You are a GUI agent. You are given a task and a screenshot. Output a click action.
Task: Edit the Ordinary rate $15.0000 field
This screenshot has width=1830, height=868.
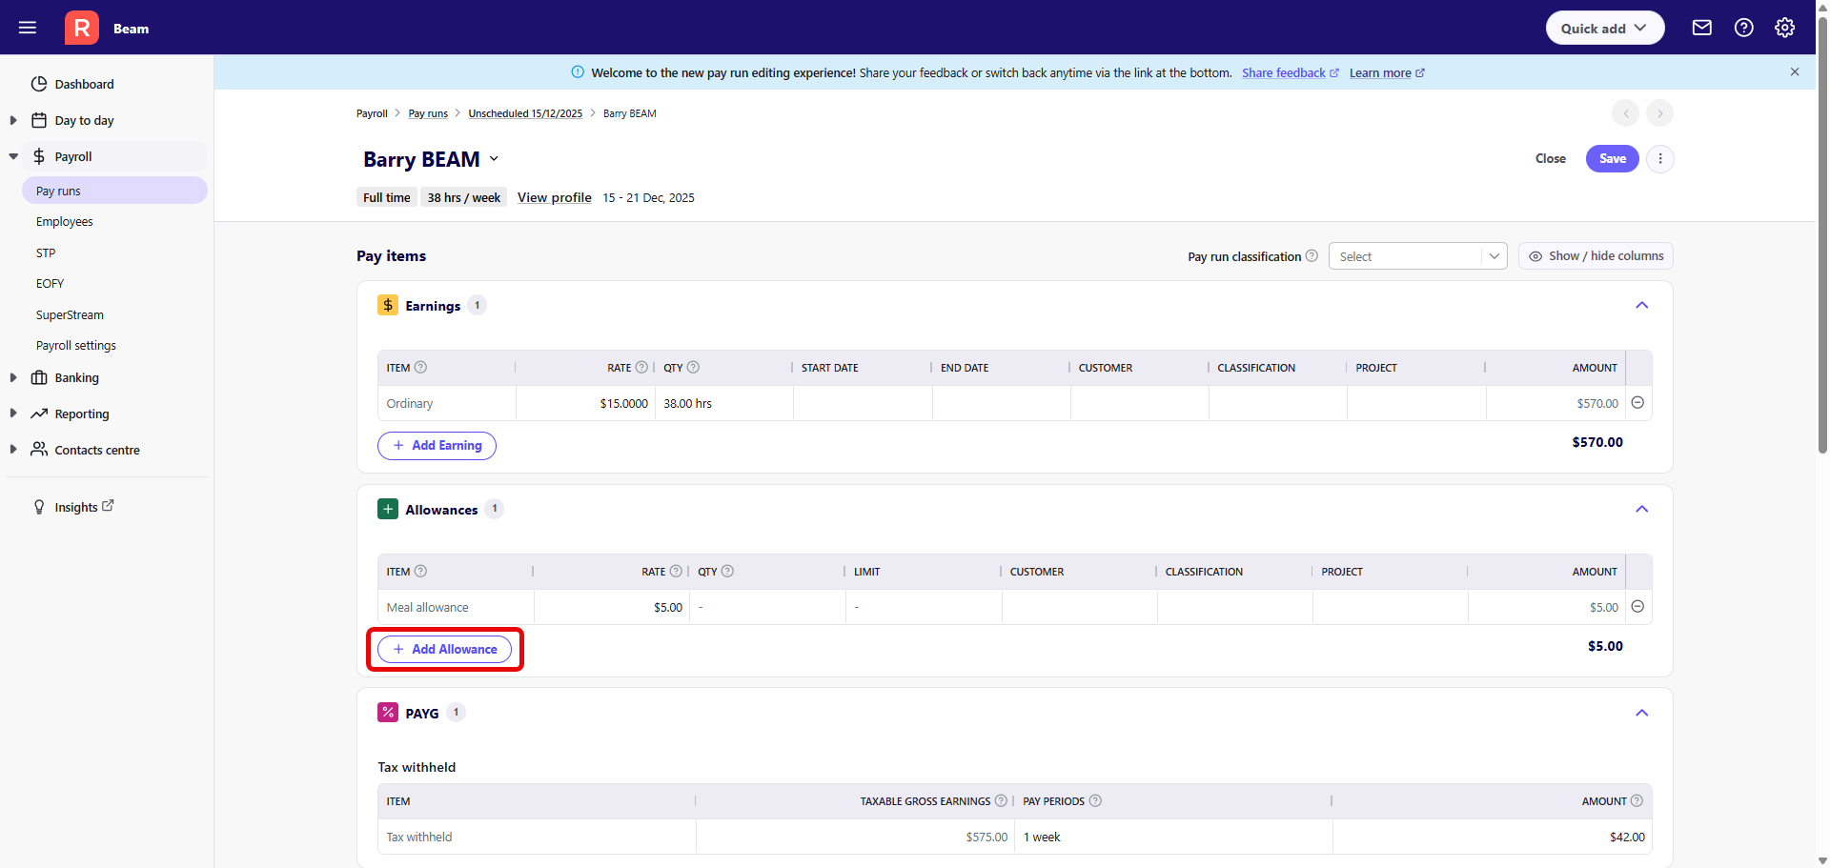[x=585, y=403]
